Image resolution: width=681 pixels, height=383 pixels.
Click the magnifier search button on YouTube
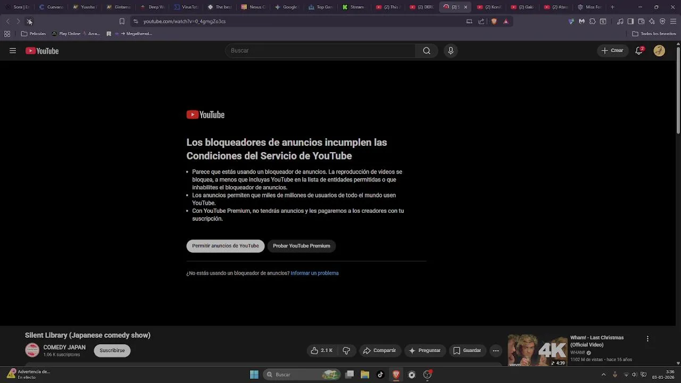coord(427,51)
